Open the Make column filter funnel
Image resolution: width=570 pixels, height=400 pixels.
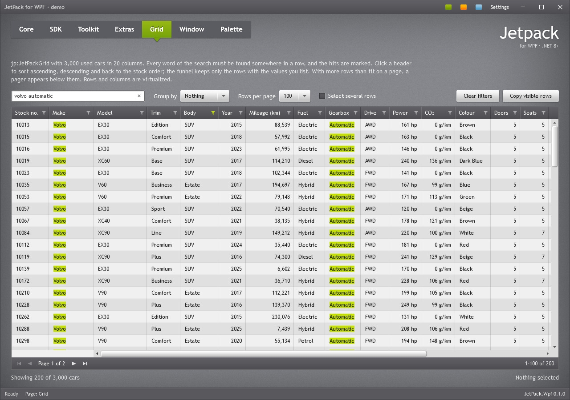tap(88, 113)
